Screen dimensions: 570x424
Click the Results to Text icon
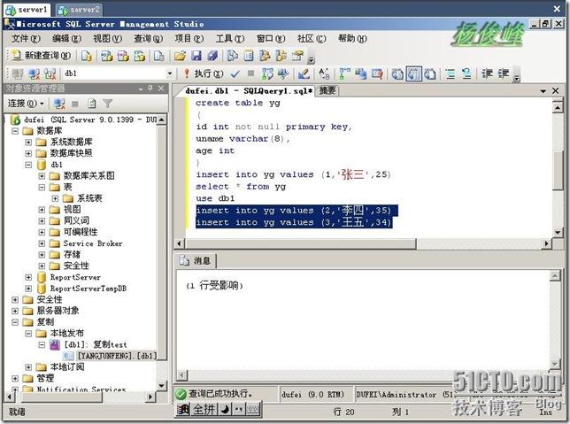[x=397, y=73]
